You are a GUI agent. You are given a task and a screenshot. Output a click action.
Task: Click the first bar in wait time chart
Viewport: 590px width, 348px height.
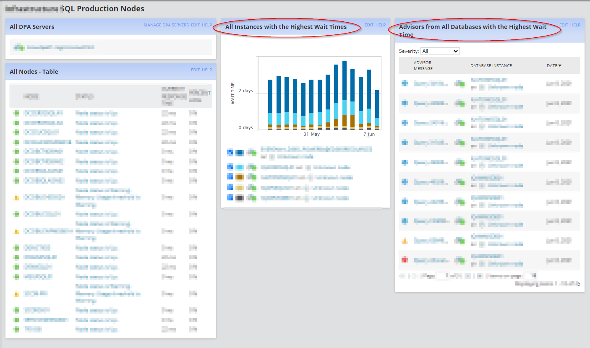pyautogui.click(x=270, y=105)
